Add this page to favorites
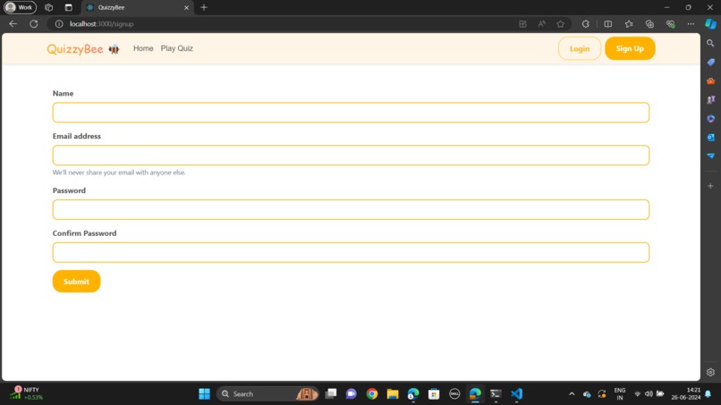721x405 pixels. [561, 24]
